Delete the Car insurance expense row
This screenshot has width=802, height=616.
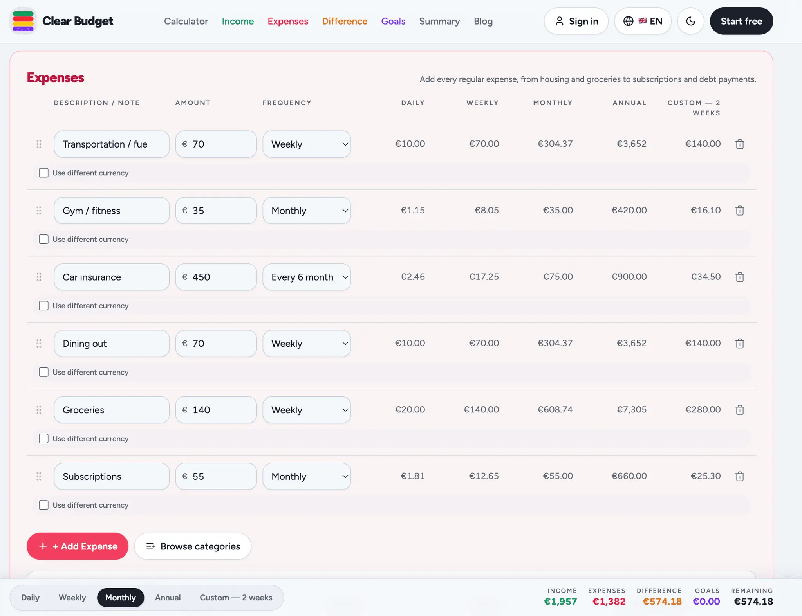740,277
